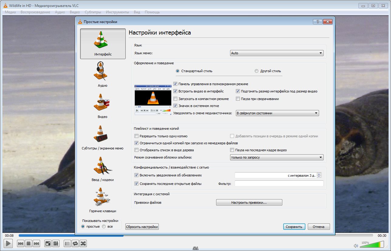The height and width of the screenshot is (251, 391).
Task: Expand Режим скачивания обложки альбома dropdown
Action: tap(277, 157)
